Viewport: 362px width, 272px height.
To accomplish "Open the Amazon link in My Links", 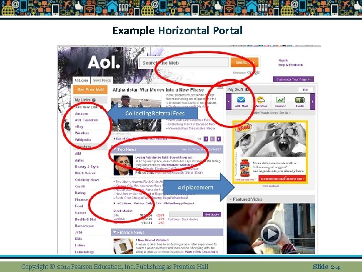I will click(81, 113).
